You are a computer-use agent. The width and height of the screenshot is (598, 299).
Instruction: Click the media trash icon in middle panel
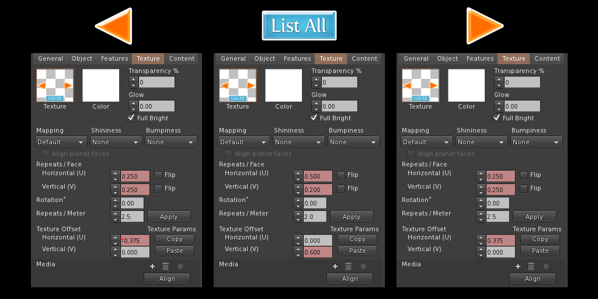tap(349, 266)
